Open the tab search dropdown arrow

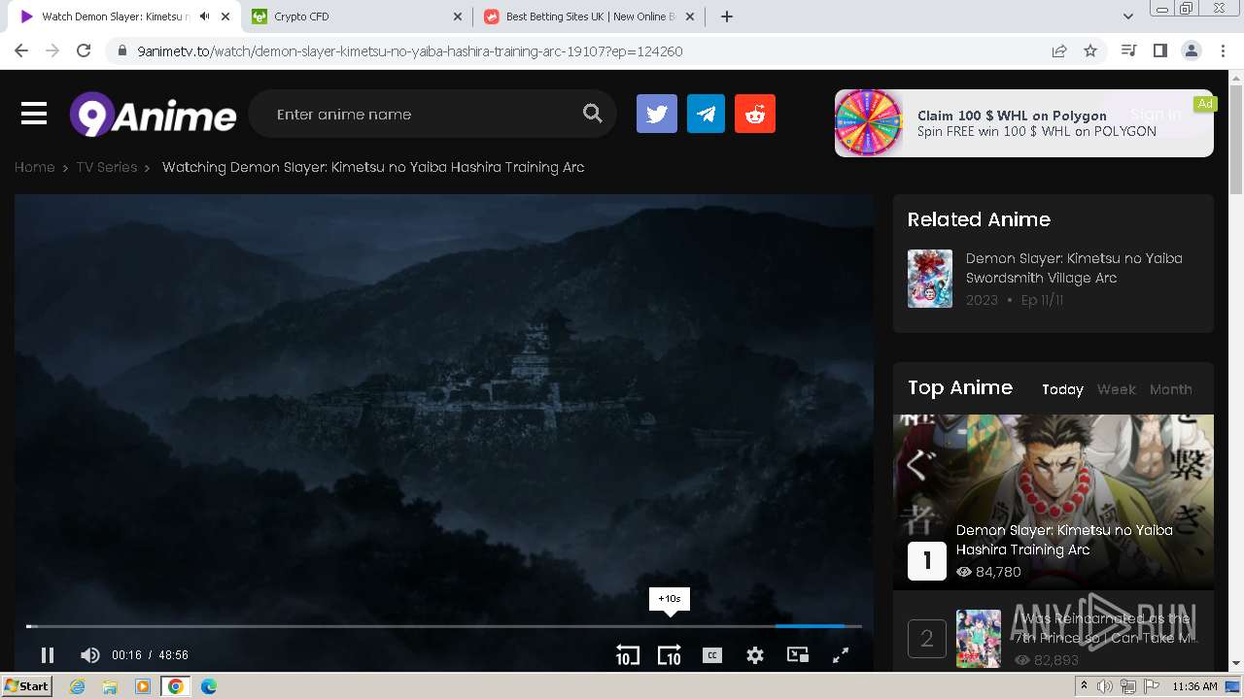pos(1128,17)
